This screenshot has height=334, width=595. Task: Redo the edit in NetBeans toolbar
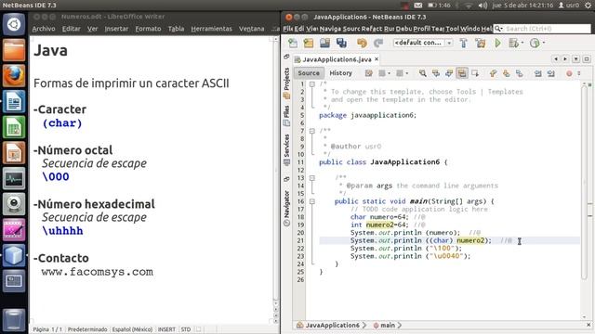378,43
